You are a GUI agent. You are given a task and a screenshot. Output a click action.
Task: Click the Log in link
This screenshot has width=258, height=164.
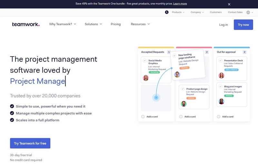pos(223,25)
